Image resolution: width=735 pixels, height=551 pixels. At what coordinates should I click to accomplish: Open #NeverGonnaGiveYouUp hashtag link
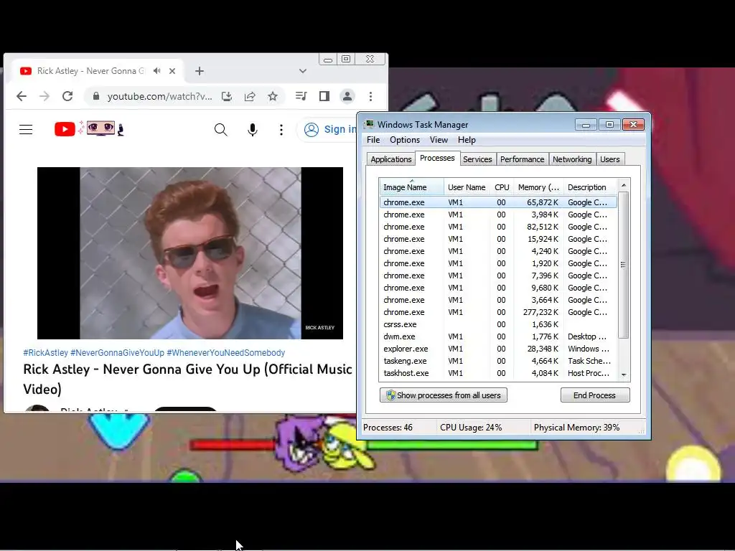point(117,353)
